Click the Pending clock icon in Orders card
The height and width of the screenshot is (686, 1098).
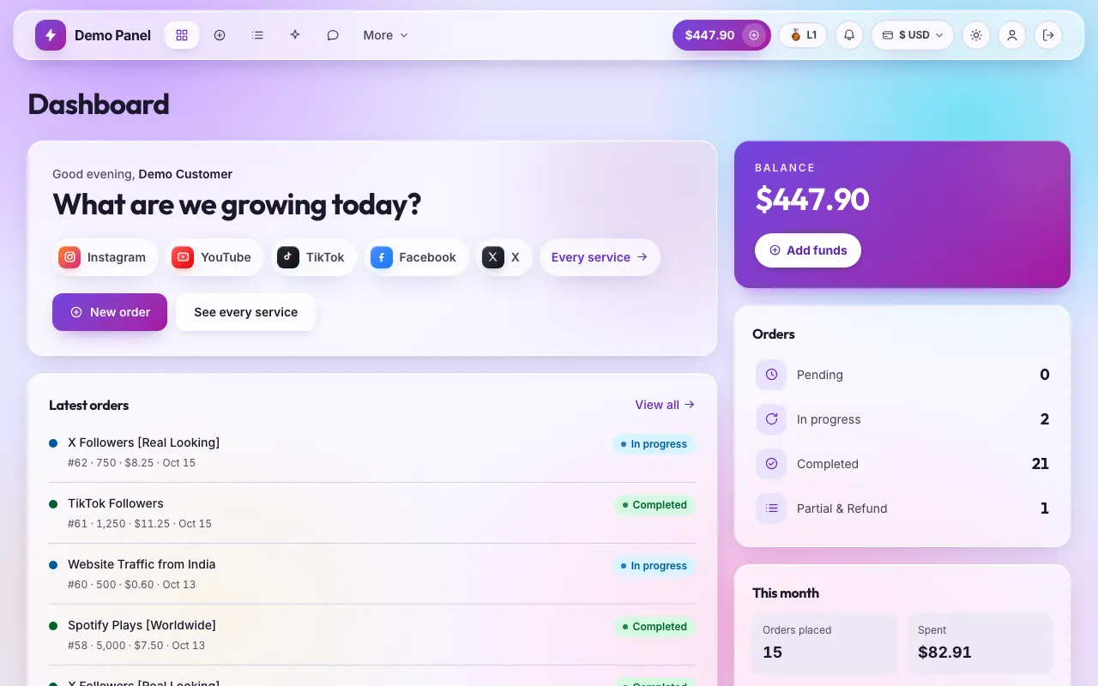point(771,375)
